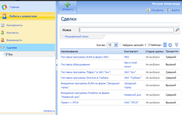Click the Изменить link in sidebar
182x115 pixels.
coord(49,111)
